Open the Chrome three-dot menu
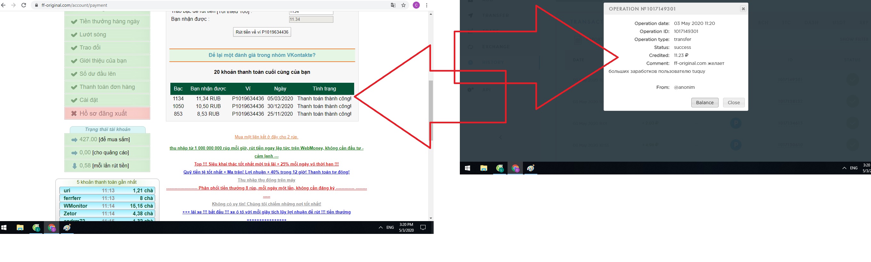Image resolution: width=871 pixels, height=262 pixels. click(x=427, y=5)
